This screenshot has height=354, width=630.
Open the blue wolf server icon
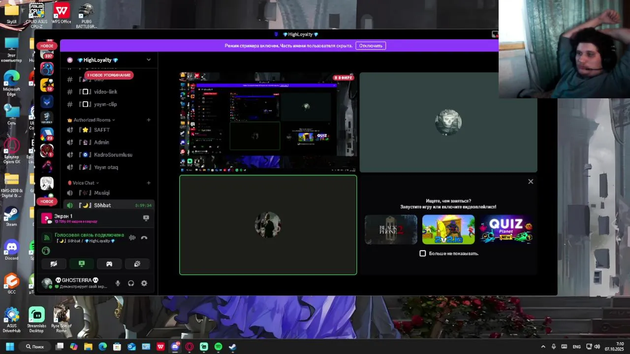coord(47,102)
